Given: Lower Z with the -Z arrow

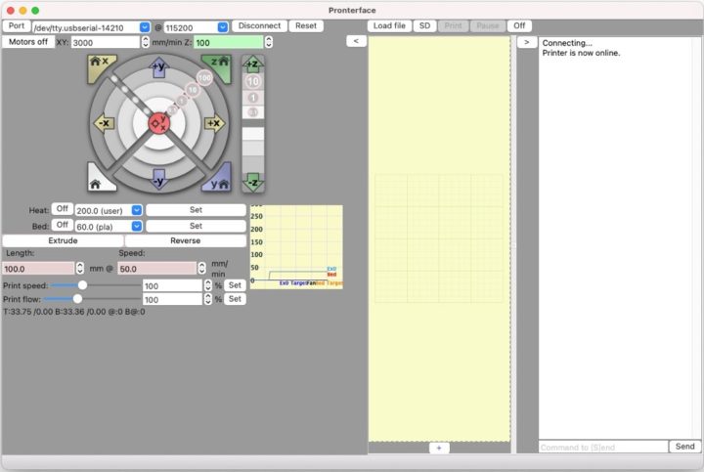Looking at the screenshot, I should click(x=253, y=183).
